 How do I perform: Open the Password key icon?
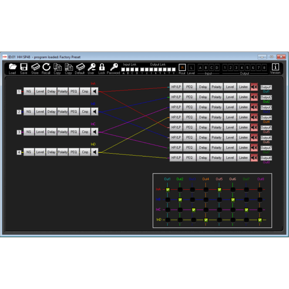[113, 67]
